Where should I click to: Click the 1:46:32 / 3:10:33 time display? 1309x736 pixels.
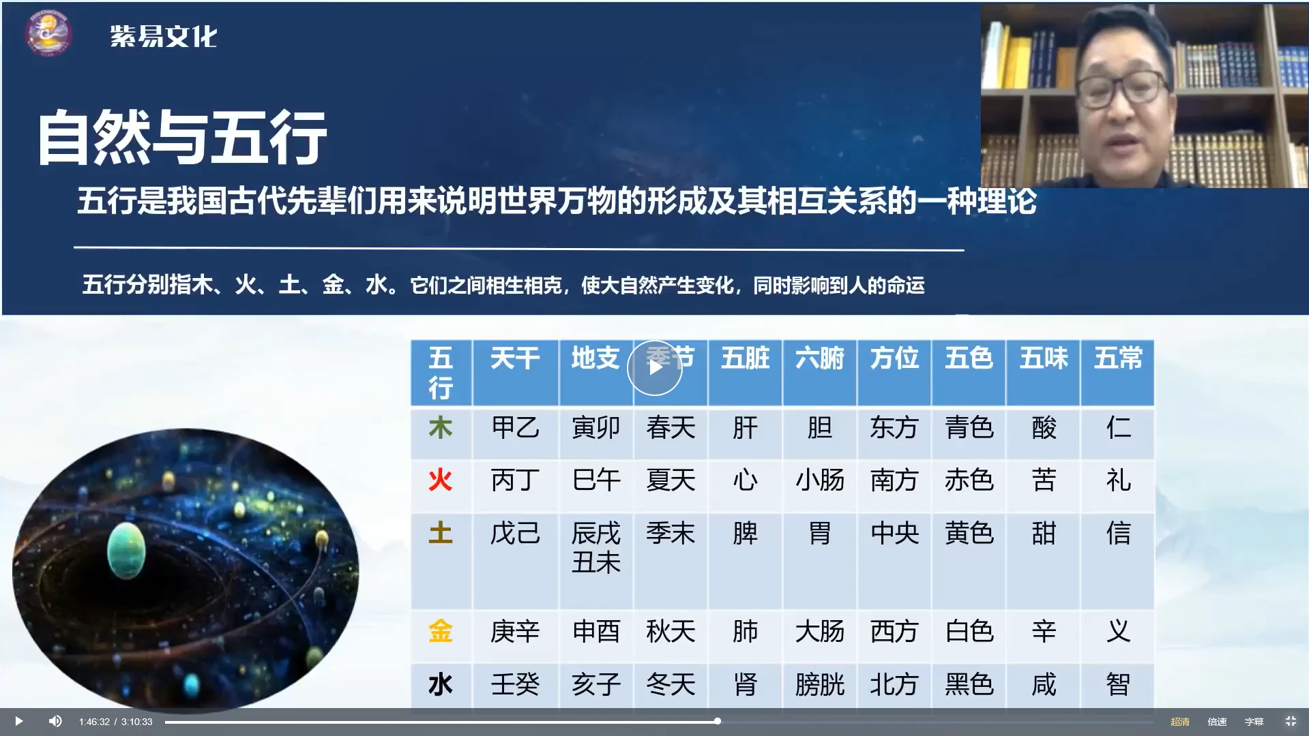115,722
